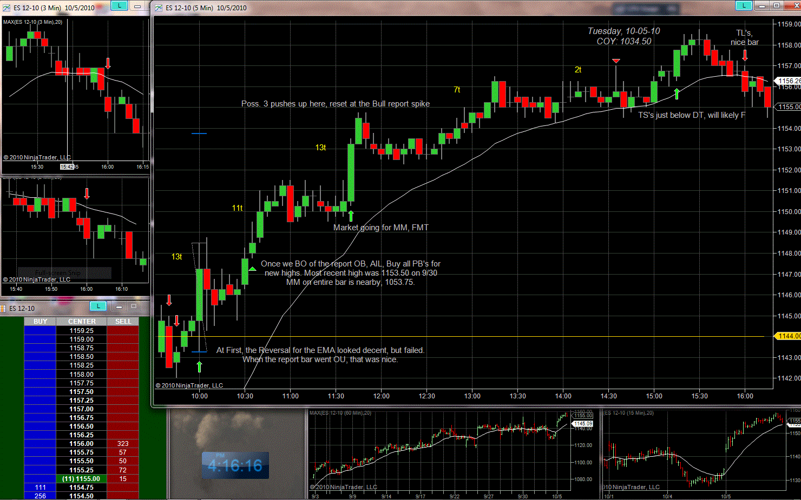The height and width of the screenshot is (500, 801).
Task: Click the CENTER header in the price ladder
Action: [82, 322]
